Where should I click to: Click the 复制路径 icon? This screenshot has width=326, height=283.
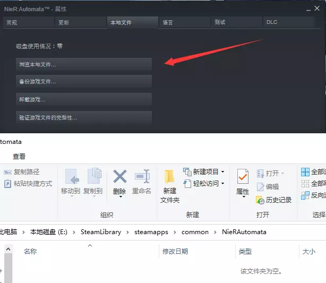coord(7,172)
